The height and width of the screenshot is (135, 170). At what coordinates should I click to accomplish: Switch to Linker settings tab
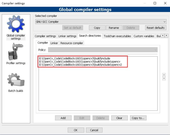pyautogui.click(x=67, y=36)
